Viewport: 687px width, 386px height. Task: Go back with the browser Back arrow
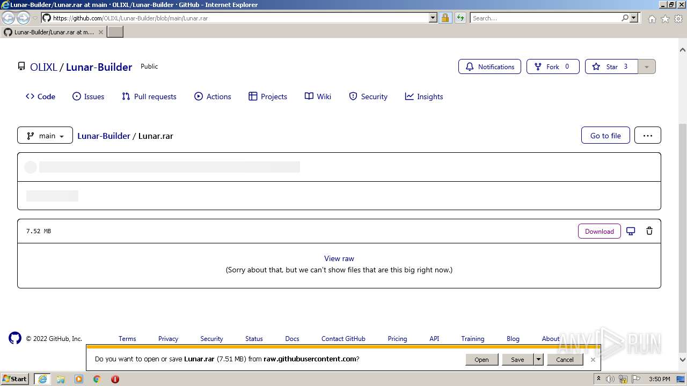8,18
